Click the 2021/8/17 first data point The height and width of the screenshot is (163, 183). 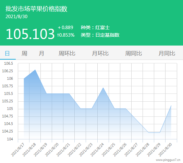tap(24, 78)
